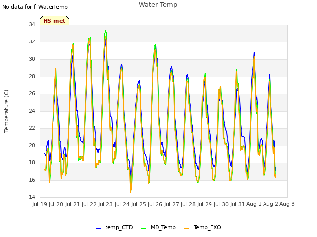Click the orange Temp_EXO legend color marker
This screenshot has width=317, height=237.
click(186, 228)
